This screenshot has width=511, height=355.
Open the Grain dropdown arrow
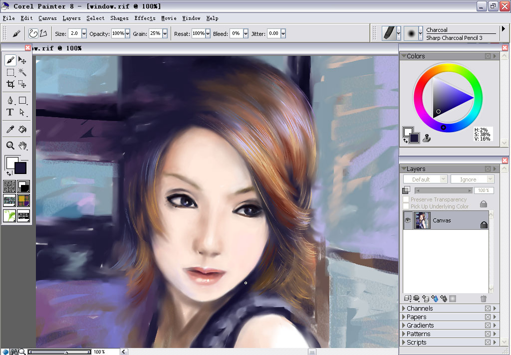165,33
